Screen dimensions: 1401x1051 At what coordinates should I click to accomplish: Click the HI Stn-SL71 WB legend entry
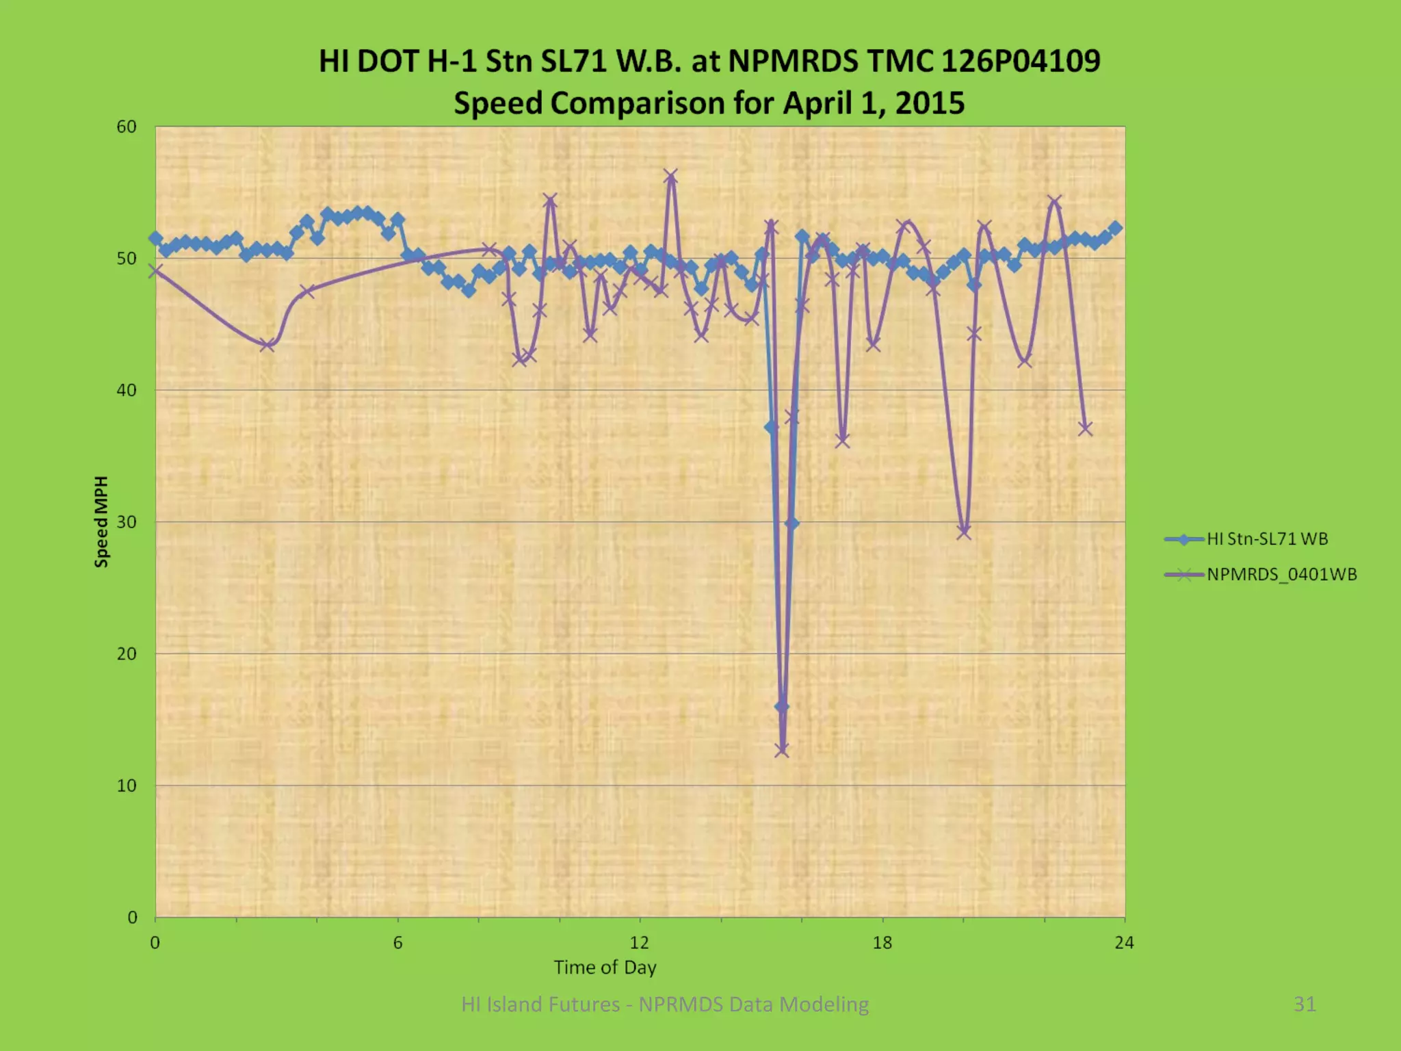1267,539
